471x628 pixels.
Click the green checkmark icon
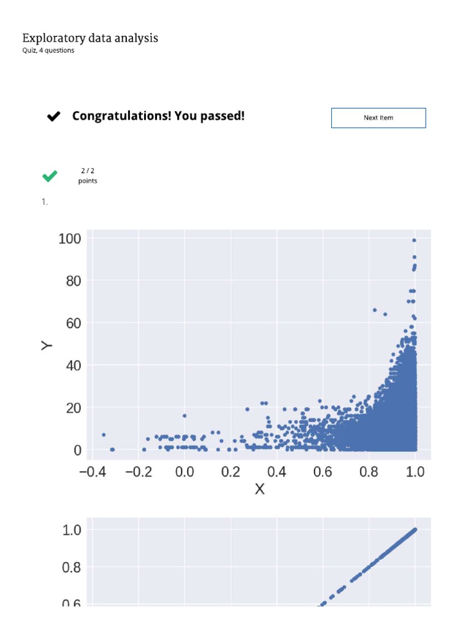point(50,176)
